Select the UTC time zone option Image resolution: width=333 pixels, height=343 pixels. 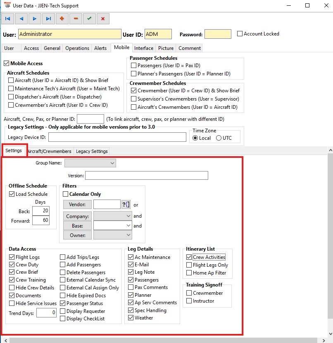[x=219, y=138]
